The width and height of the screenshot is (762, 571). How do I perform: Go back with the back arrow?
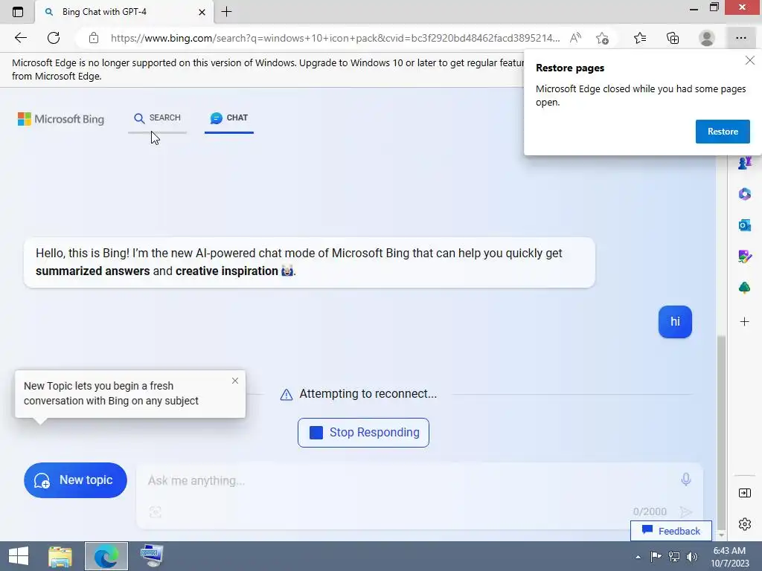(20, 38)
